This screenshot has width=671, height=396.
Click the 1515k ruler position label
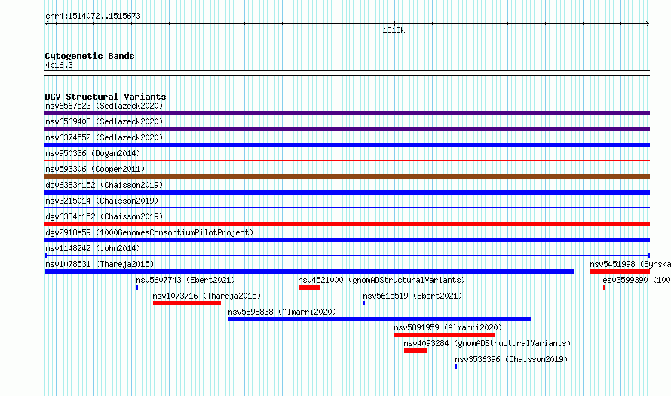pyautogui.click(x=394, y=30)
